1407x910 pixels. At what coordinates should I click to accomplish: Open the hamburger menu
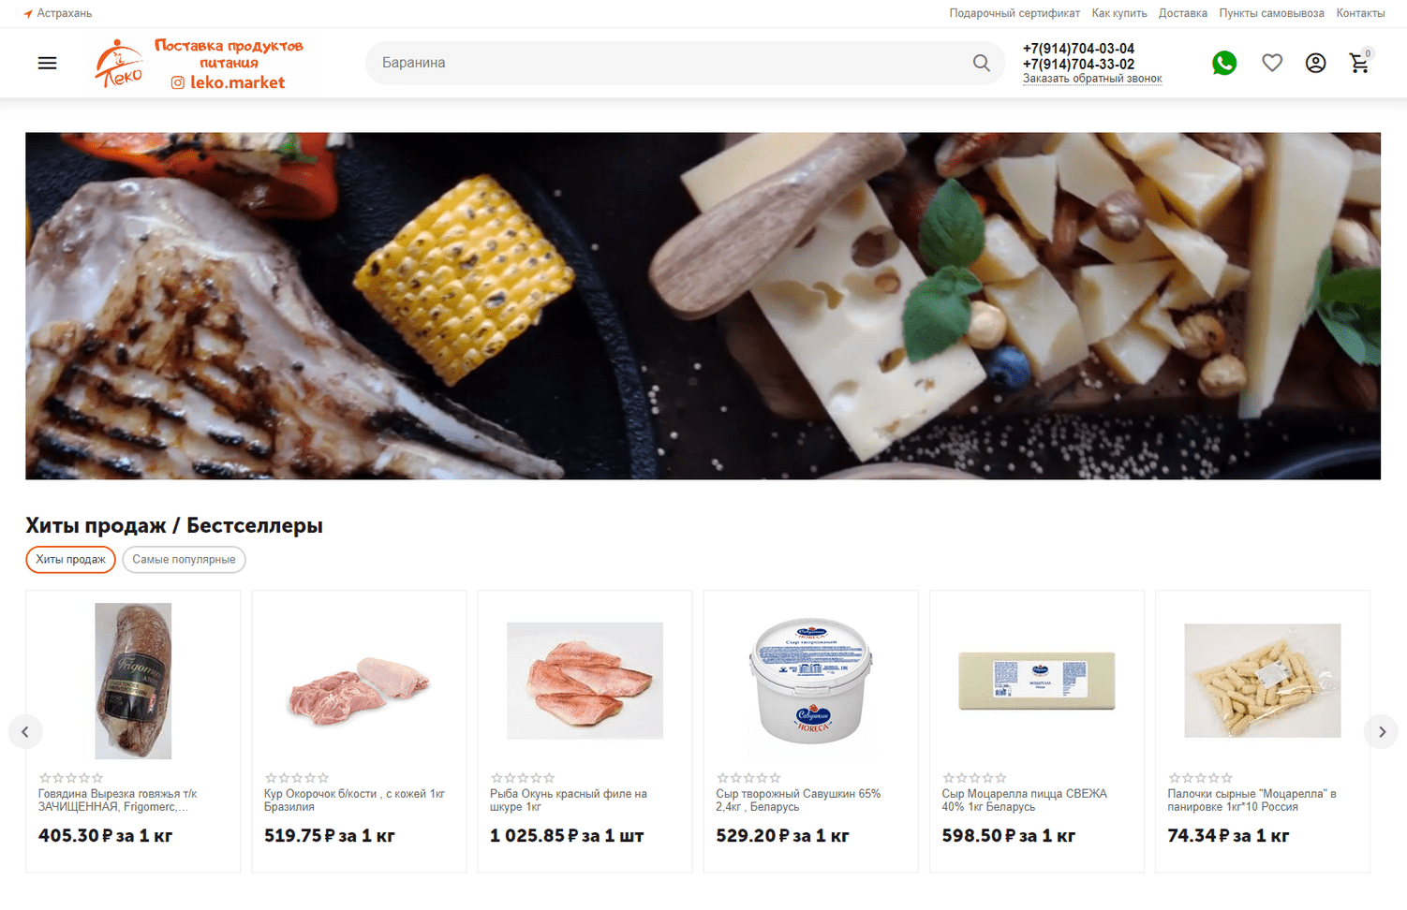(47, 63)
